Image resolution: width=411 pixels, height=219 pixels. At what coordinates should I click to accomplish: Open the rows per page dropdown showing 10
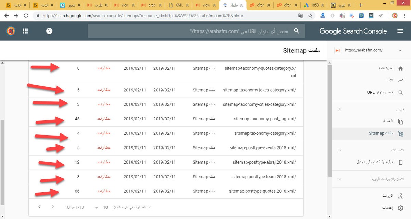[101, 207]
